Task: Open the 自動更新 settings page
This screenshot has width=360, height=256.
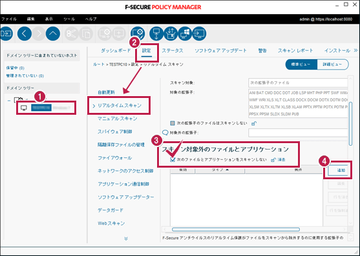Action: pos(106,92)
